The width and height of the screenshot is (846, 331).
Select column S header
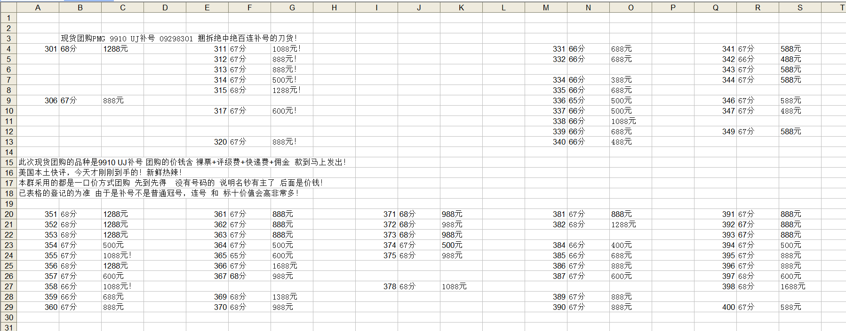pyautogui.click(x=800, y=8)
